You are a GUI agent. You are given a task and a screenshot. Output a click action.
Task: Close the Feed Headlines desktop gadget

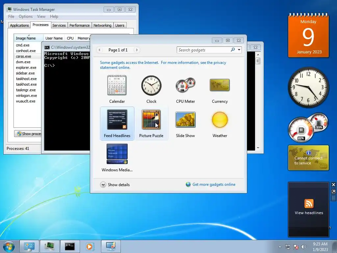[334, 184]
